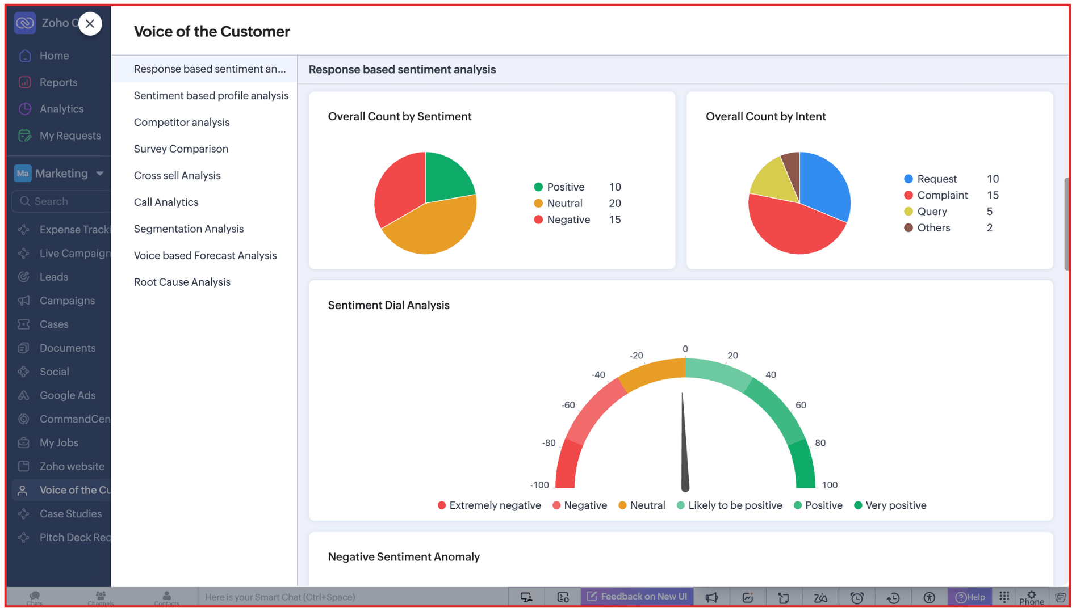Click the Help button

click(970, 597)
